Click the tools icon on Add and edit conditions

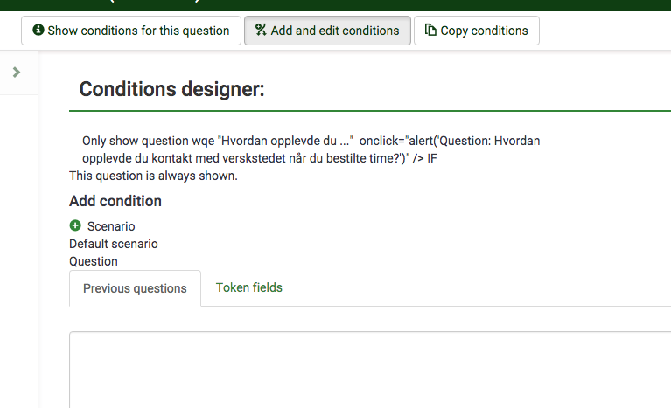click(x=261, y=31)
